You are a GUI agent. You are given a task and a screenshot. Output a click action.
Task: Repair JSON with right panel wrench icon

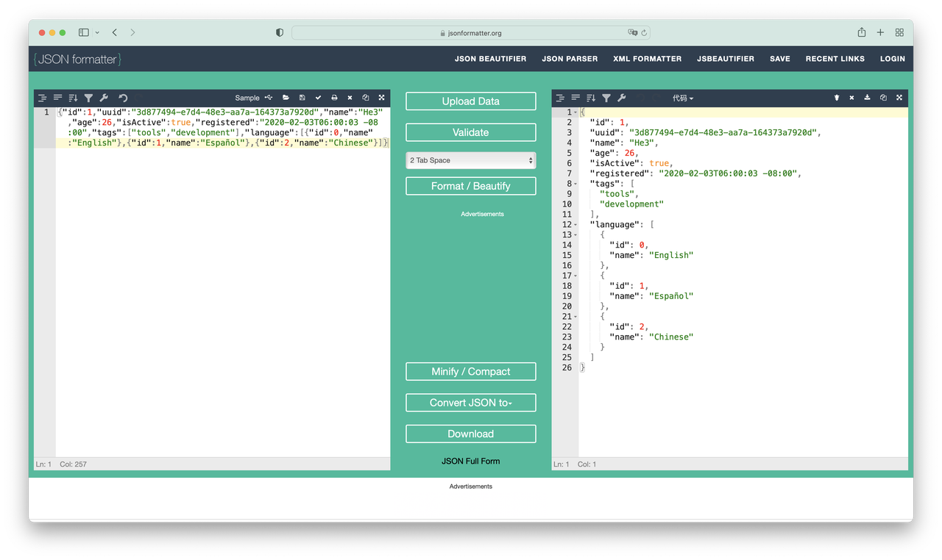622,98
